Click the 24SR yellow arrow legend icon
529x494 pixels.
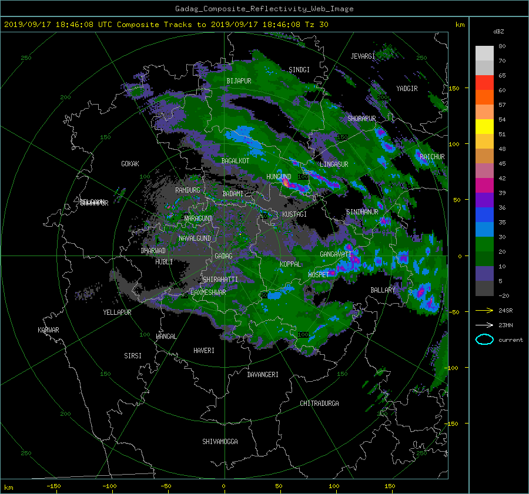coord(484,310)
